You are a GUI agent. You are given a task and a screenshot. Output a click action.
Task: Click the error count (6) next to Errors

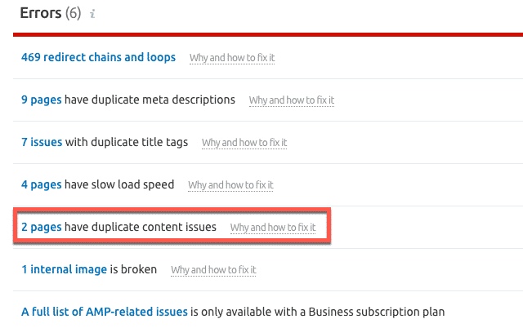pyautogui.click(x=74, y=14)
